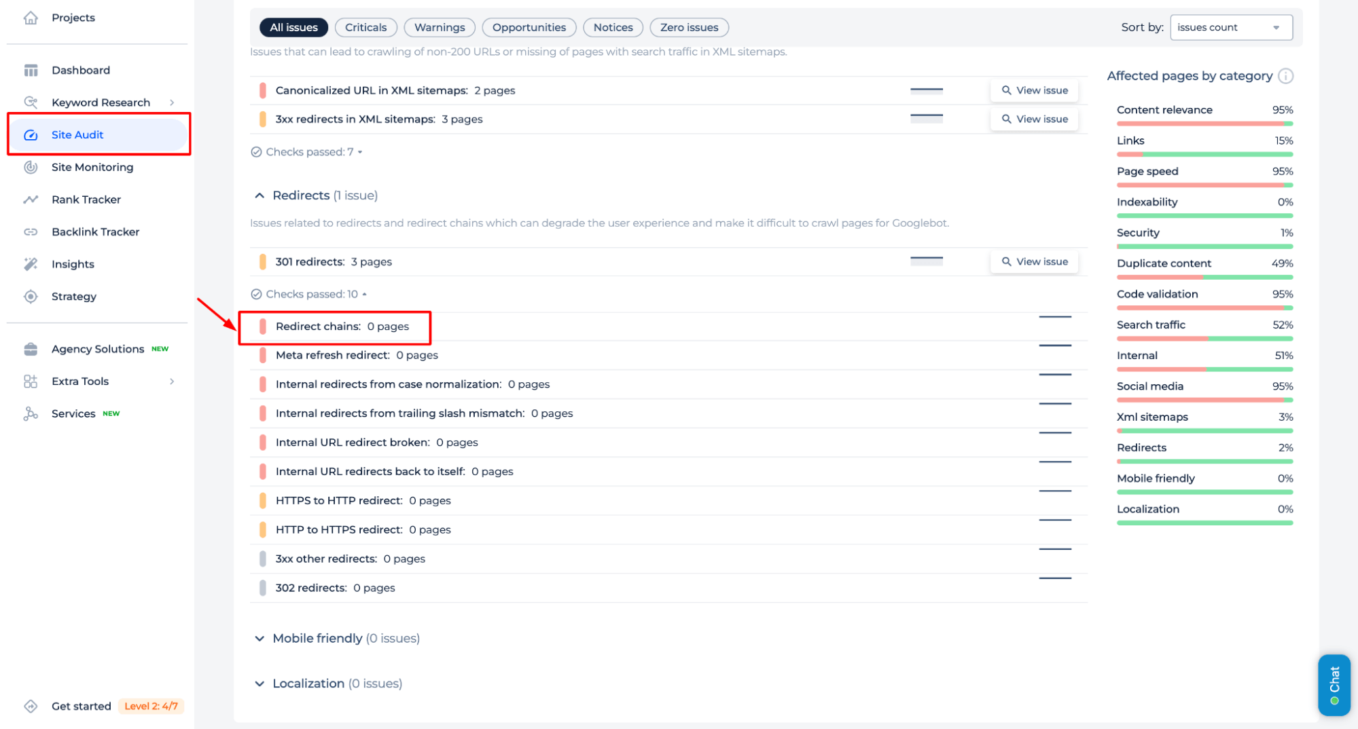Click the info icon beside Affected pages by category
The width and height of the screenshot is (1358, 729).
1285,76
